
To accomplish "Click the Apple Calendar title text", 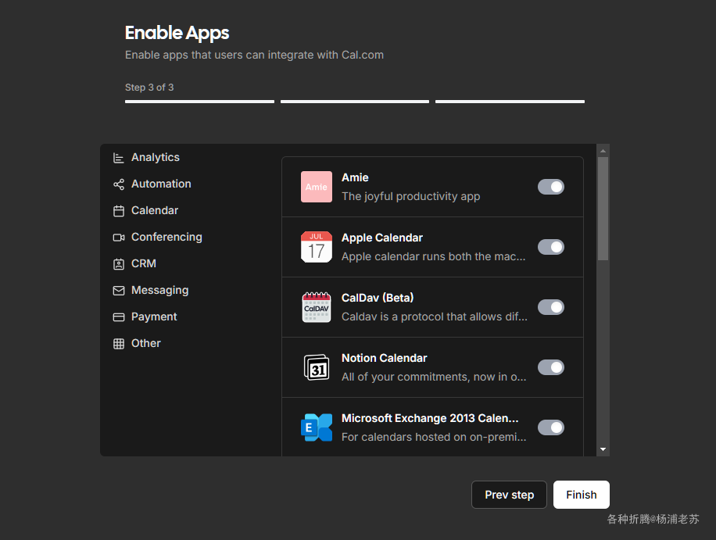I will 382,238.
